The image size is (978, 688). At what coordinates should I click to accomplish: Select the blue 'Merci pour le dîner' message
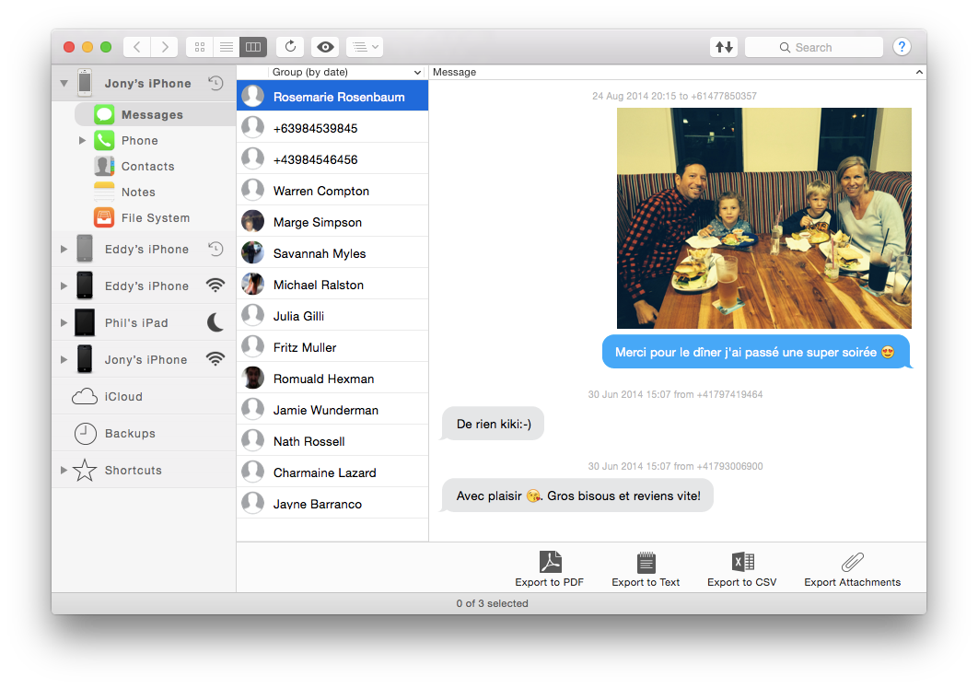(x=755, y=352)
